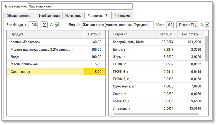Select the Углеводы, г nutrient row
Image resolution: width=217 pixels, height=125 pixels.
pos(156,108)
